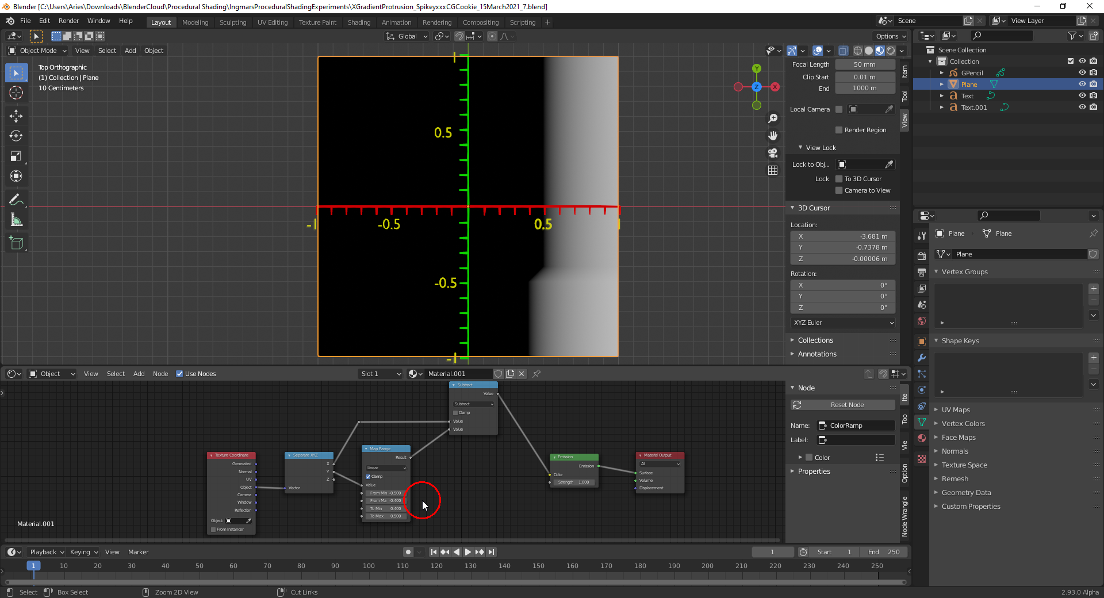Click the Add Cube tool icon
Viewport: 1104px width, 598px height.
[x=16, y=243]
